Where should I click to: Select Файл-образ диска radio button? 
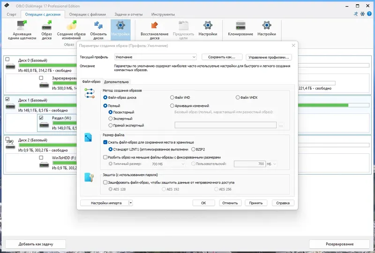click(105, 97)
